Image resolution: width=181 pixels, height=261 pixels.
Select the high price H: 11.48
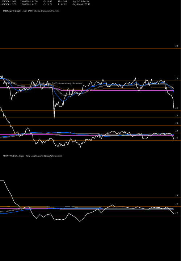click(x=62, y=1)
